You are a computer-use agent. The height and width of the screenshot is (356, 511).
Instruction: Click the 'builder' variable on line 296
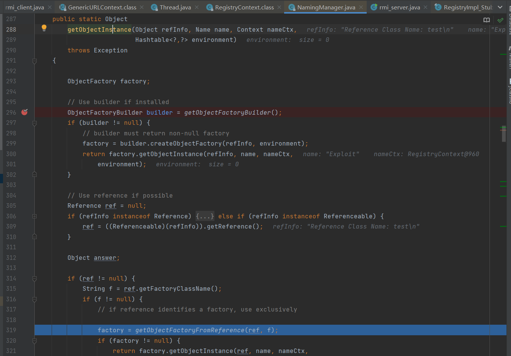[x=160, y=112]
